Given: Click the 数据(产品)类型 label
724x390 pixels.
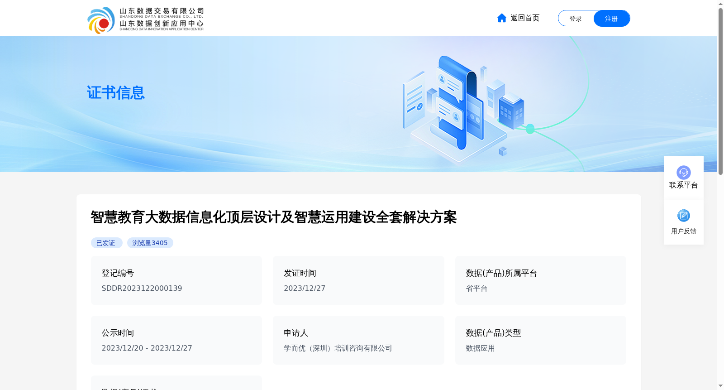Looking at the screenshot, I should coord(493,333).
